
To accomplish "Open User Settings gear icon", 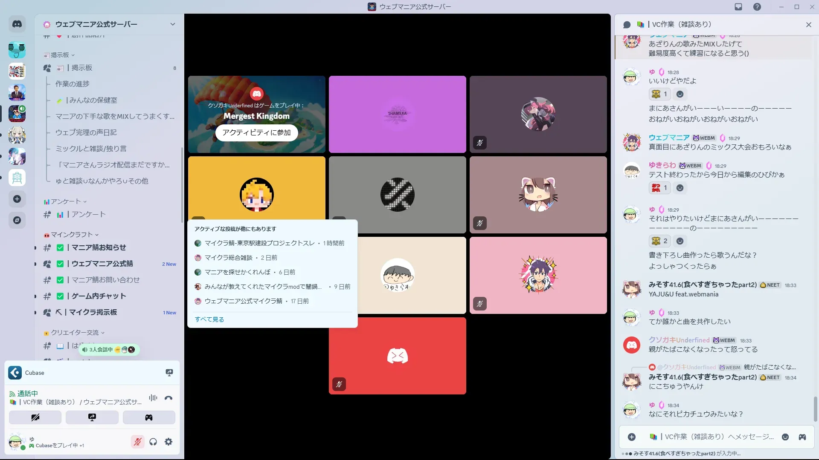I will tap(168, 442).
